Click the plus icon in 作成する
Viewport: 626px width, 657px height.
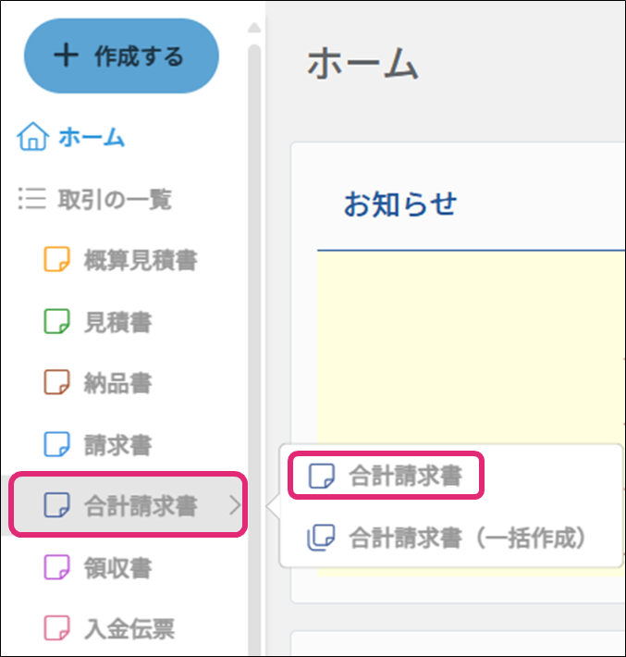pyautogui.click(x=65, y=56)
